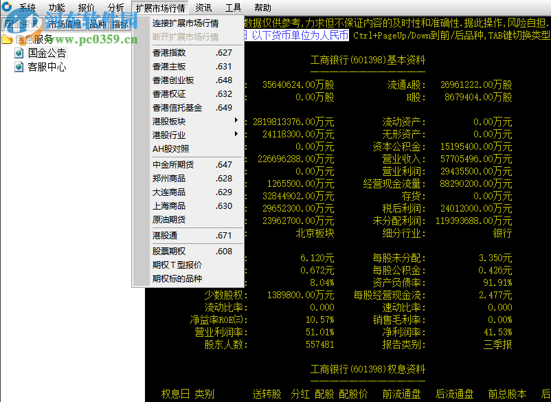
Task: Choose 期权T型报价 menu entry
Action: (x=188, y=265)
